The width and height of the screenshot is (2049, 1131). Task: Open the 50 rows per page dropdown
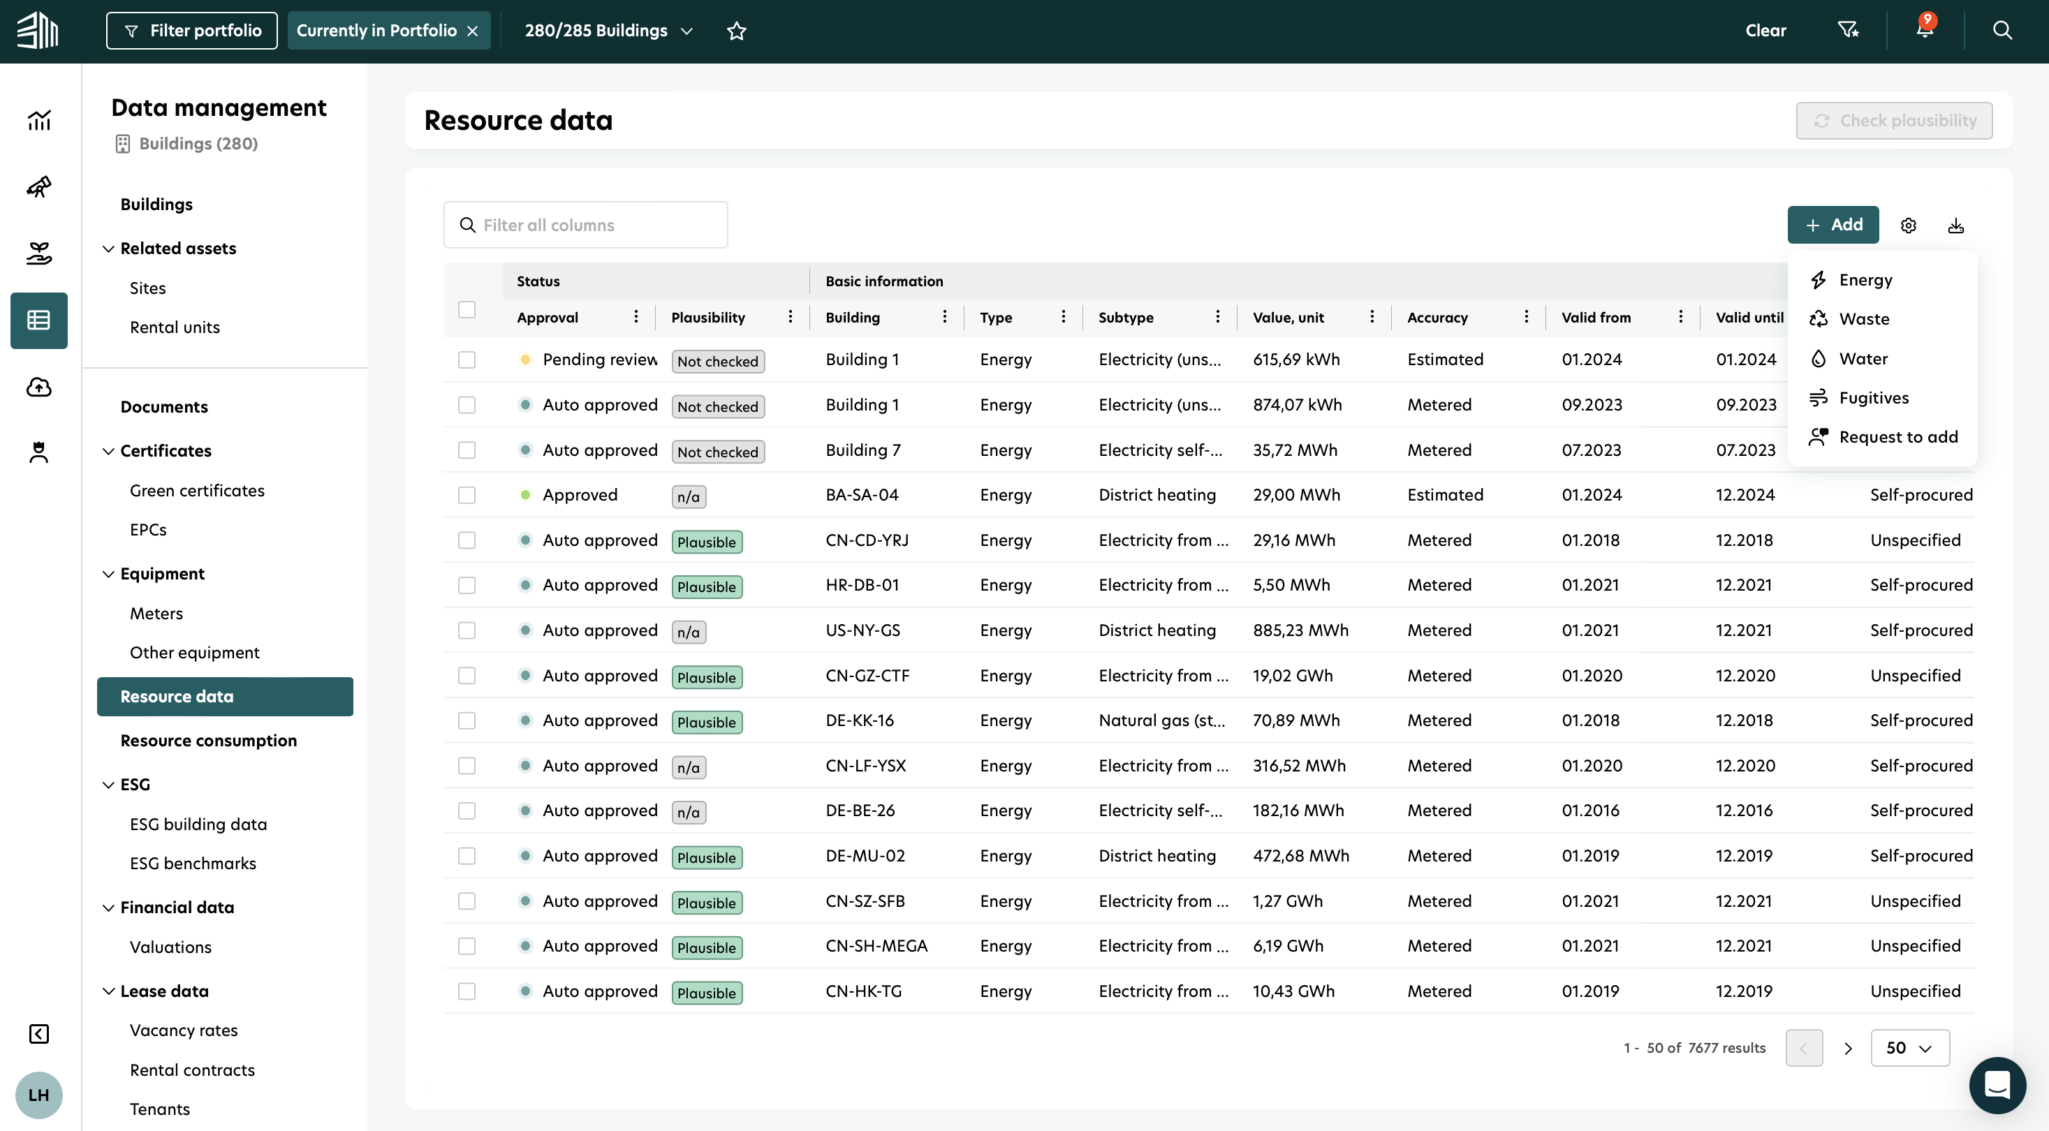pos(1909,1047)
